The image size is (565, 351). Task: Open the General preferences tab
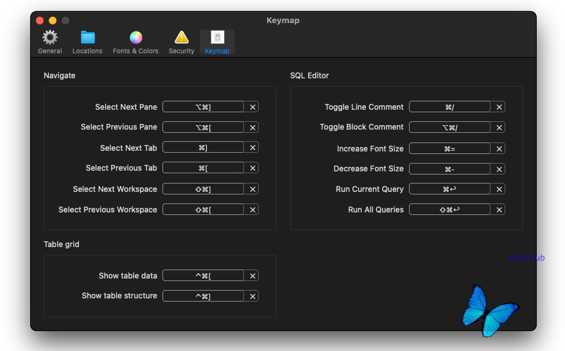point(50,42)
